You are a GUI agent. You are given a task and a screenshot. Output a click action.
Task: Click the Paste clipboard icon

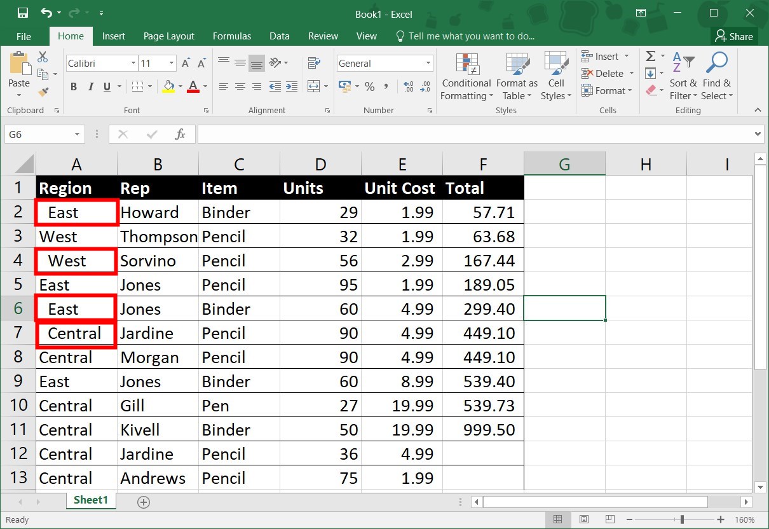pos(19,64)
